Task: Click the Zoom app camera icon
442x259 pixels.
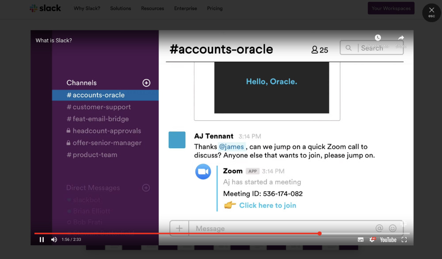Action: [x=203, y=172]
